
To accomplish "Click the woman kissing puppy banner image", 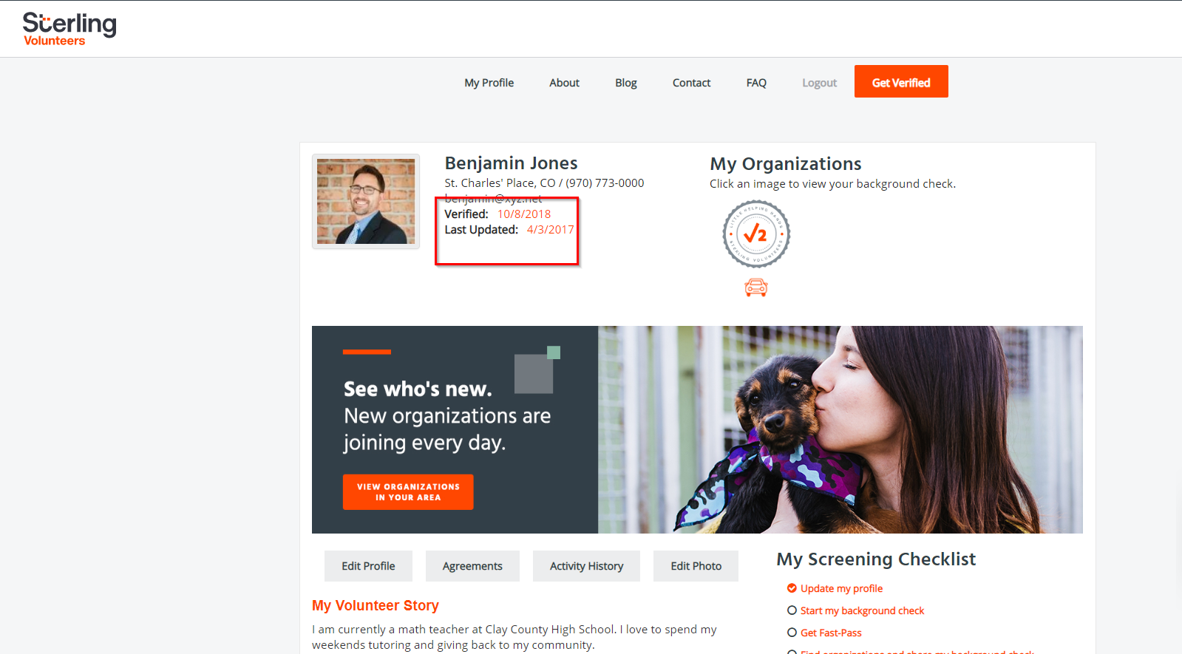I will (840, 429).
